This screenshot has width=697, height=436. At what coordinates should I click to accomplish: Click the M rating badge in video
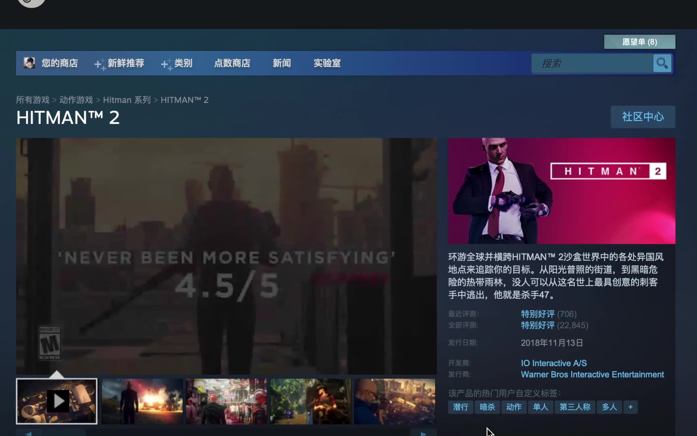(50, 343)
